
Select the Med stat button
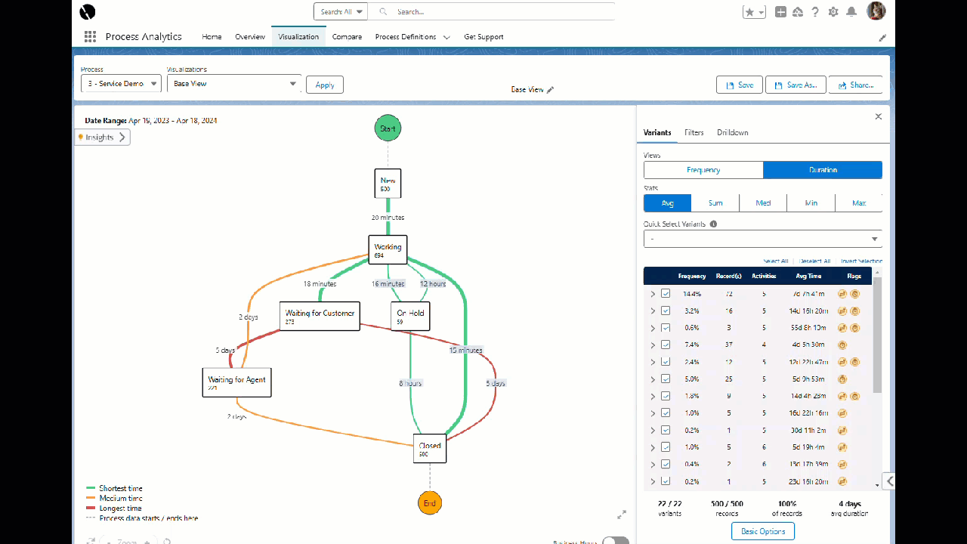[763, 202]
